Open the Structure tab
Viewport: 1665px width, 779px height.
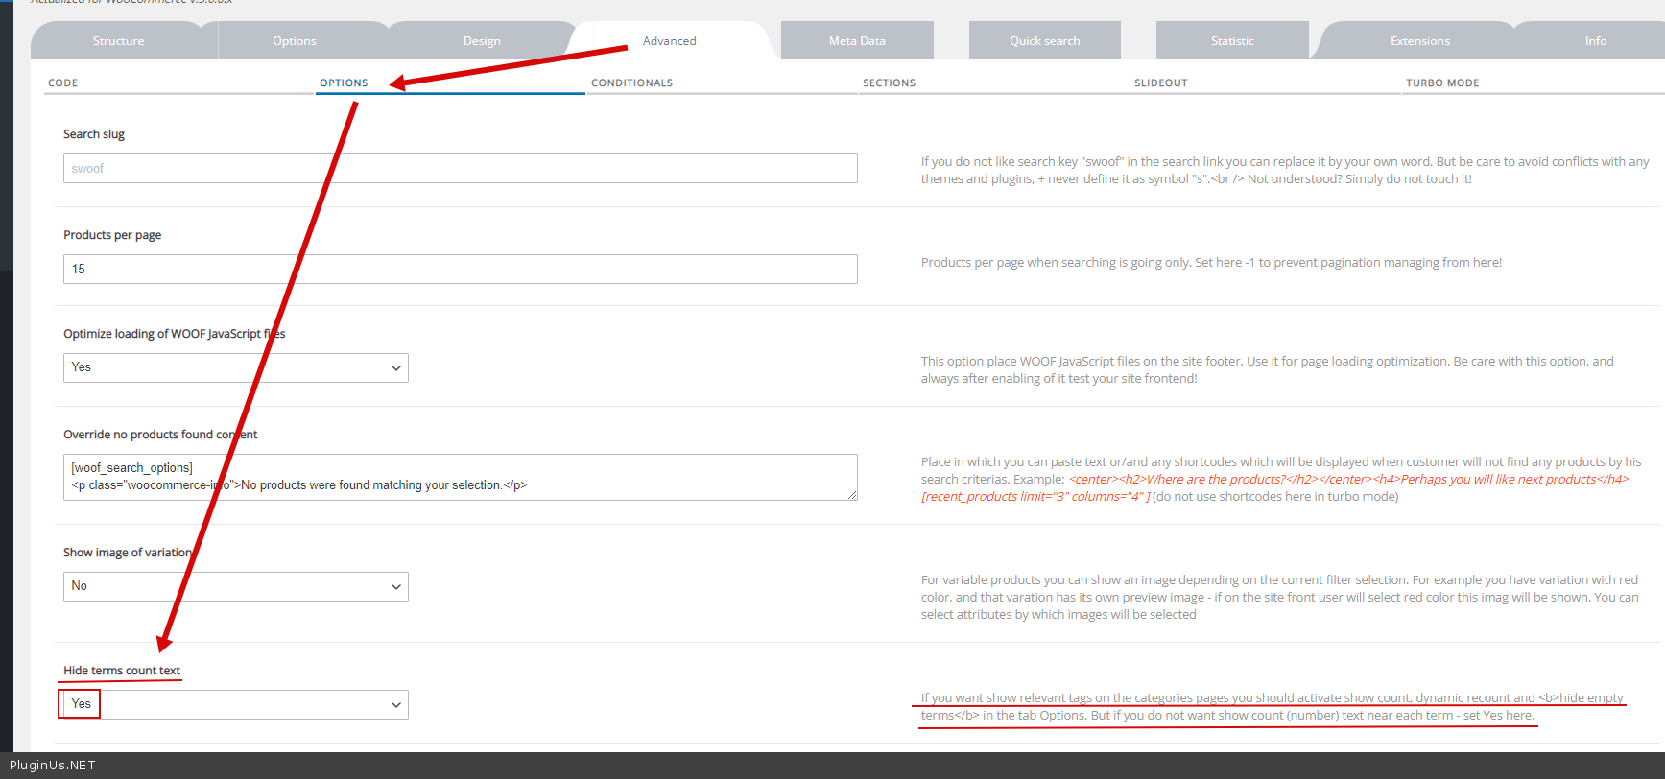coord(118,41)
